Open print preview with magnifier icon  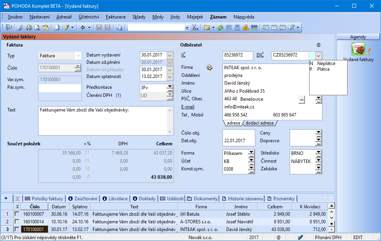pyautogui.click(x=37, y=27)
